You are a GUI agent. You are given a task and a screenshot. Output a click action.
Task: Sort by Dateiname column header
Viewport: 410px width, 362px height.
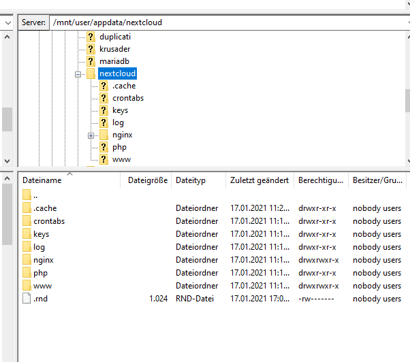42,180
